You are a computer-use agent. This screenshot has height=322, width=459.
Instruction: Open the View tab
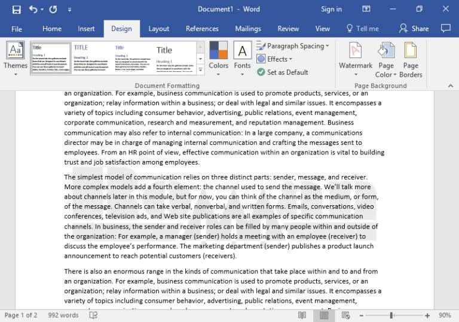(x=323, y=29)
